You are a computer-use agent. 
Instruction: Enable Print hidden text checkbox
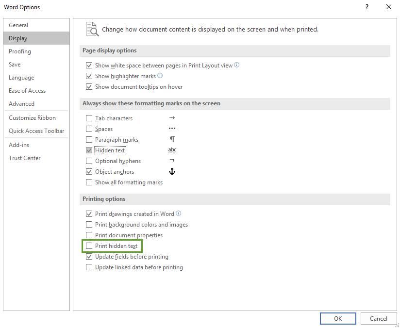coord(89,246)
